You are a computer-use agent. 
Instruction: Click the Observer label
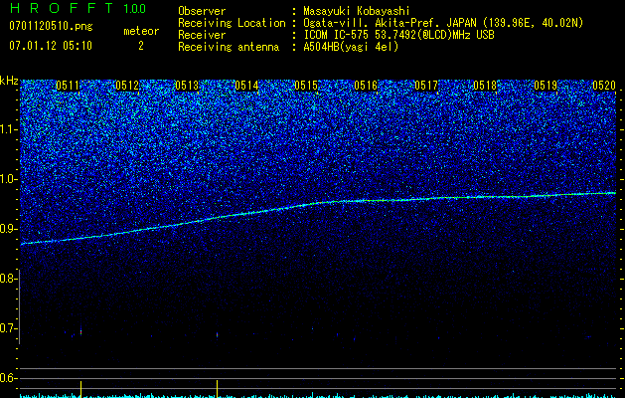pyautogui.click(x=202, y=11)
